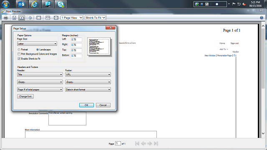
Task: Close the Page Setup dialog
Action: click(111, 27)
